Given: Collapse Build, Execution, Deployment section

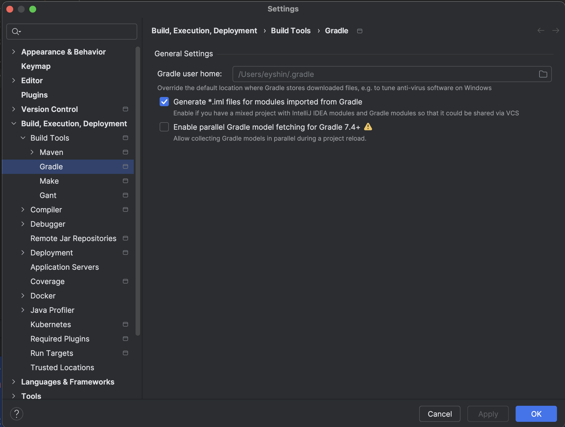Looking at the screenshot, I should click(x=13, y=123).
